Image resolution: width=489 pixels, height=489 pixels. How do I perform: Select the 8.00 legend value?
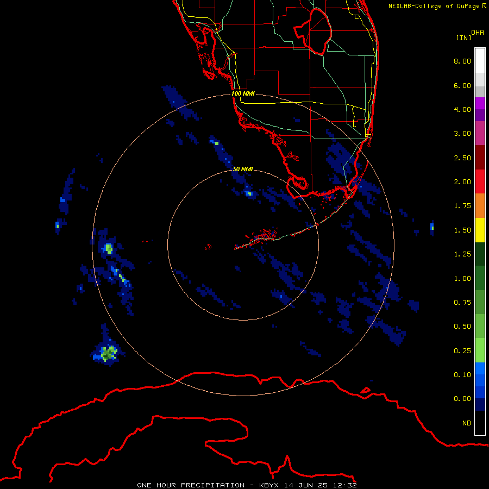(x=462, y=61)
